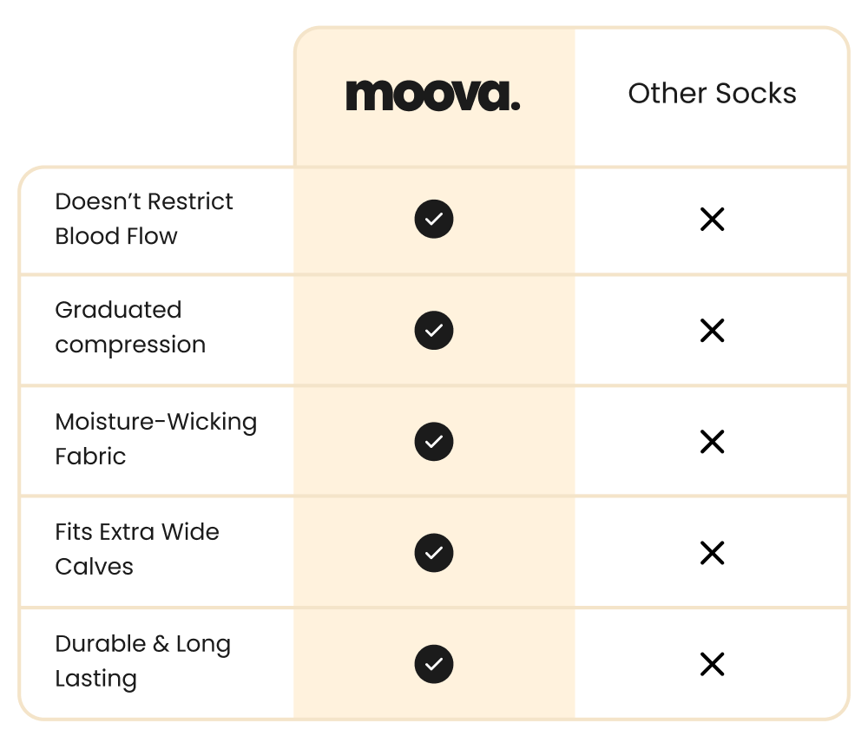Image resolution: width=868 pixels, height=756 pixels.
Task: Click the moova checkmark for Extra Wide Calves
Action: tap(434, 553)
